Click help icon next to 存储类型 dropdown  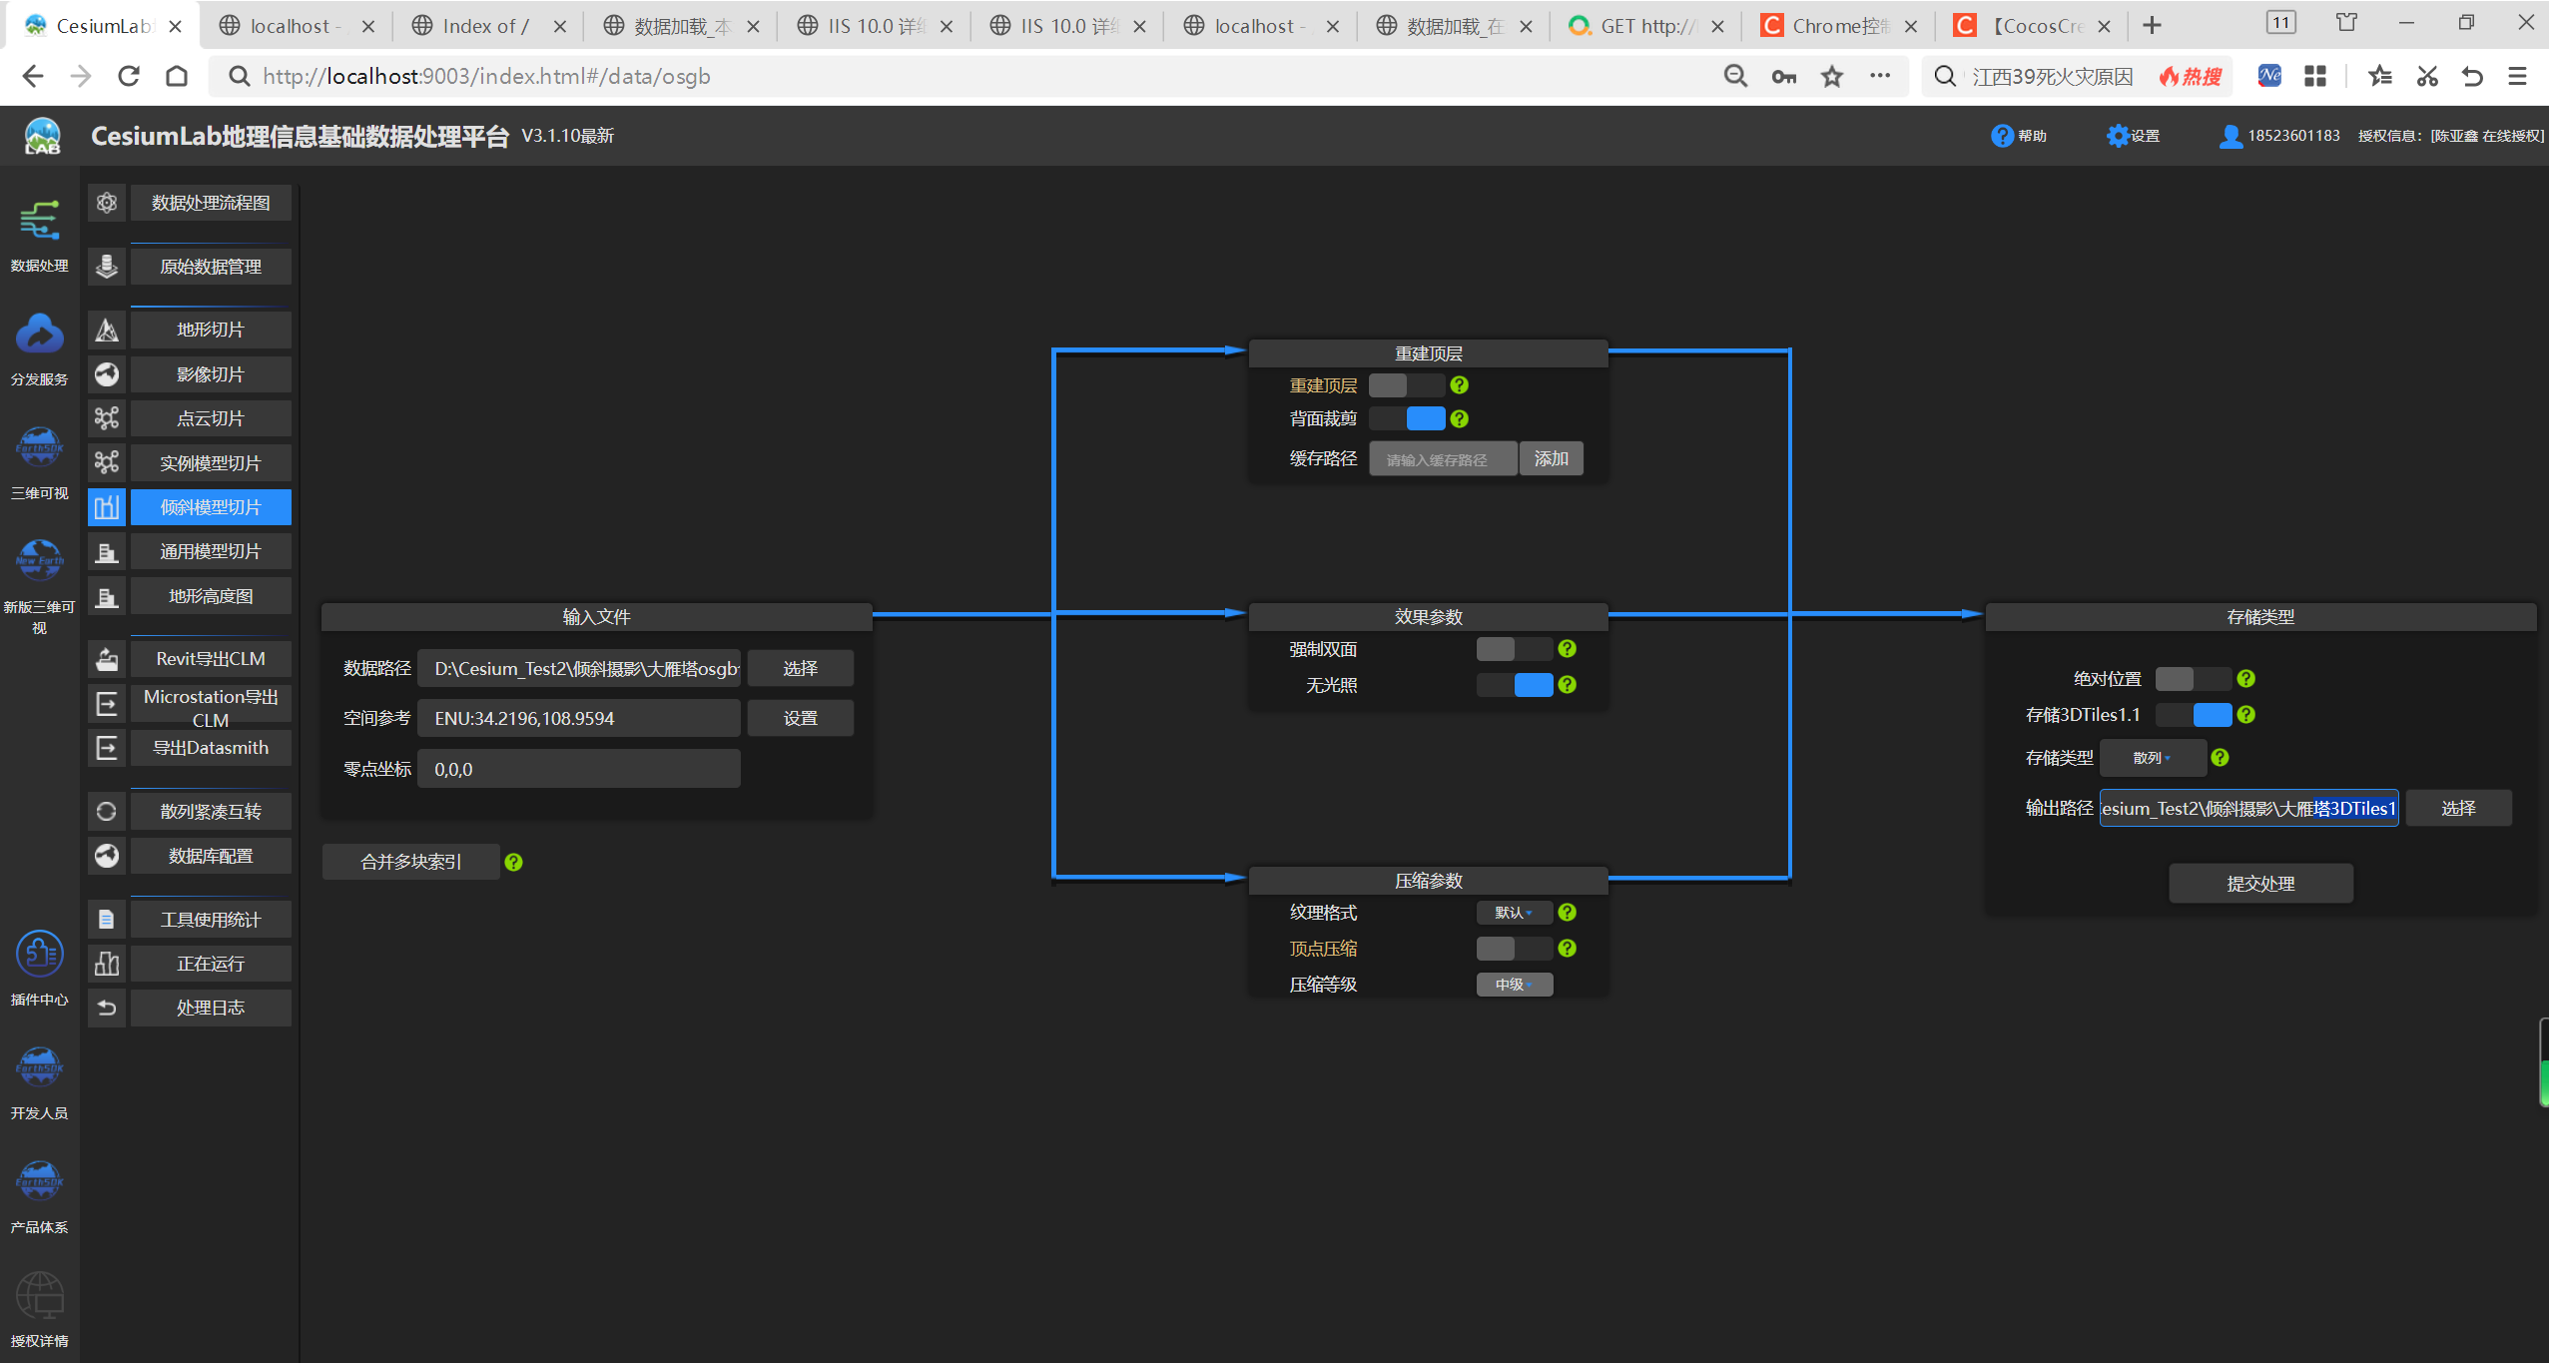tap(2220, 758)
